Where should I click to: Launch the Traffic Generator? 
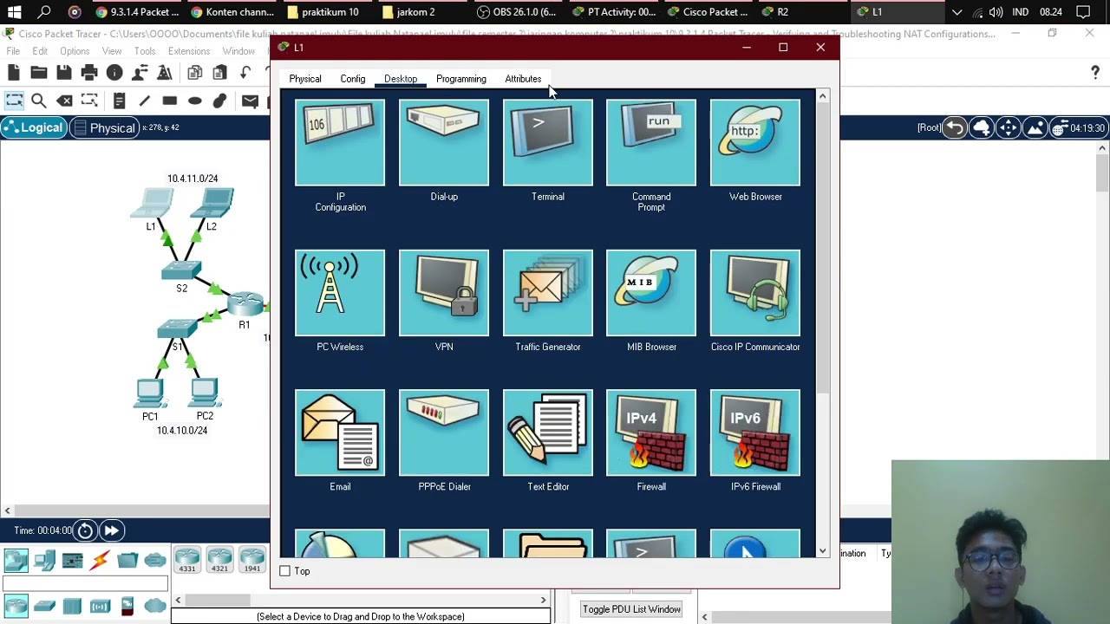(x=548, y=293)
